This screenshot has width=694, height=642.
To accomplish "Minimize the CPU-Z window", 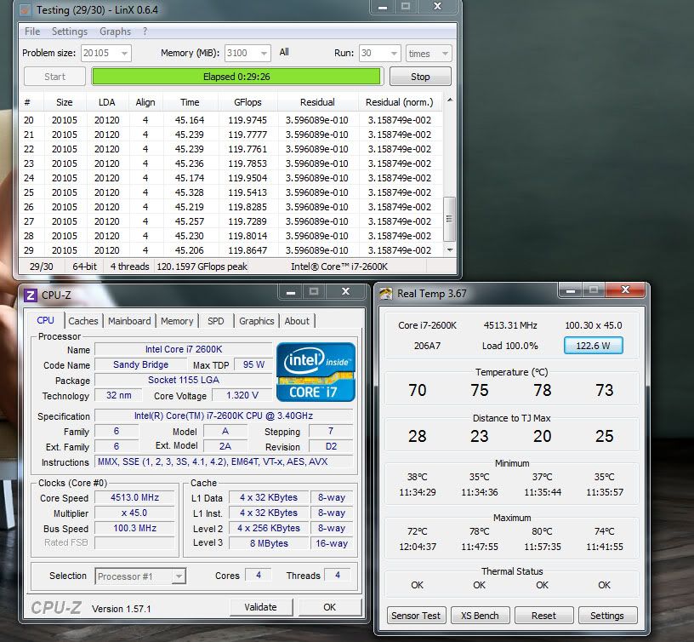I will point(291,291).
